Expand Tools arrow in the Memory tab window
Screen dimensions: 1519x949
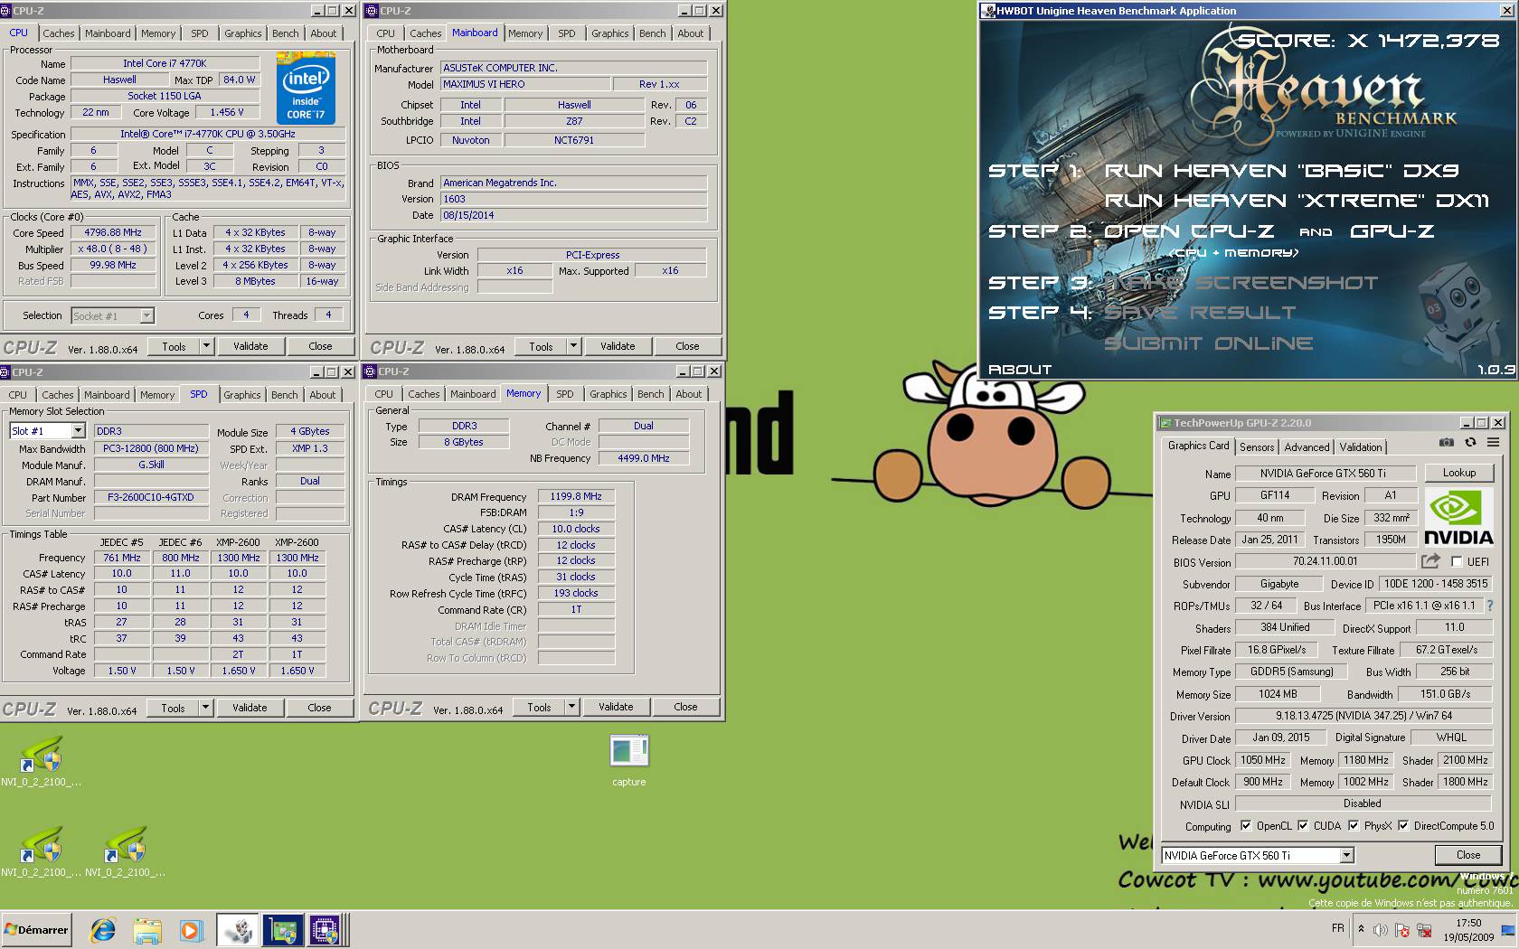pos(571,707)
